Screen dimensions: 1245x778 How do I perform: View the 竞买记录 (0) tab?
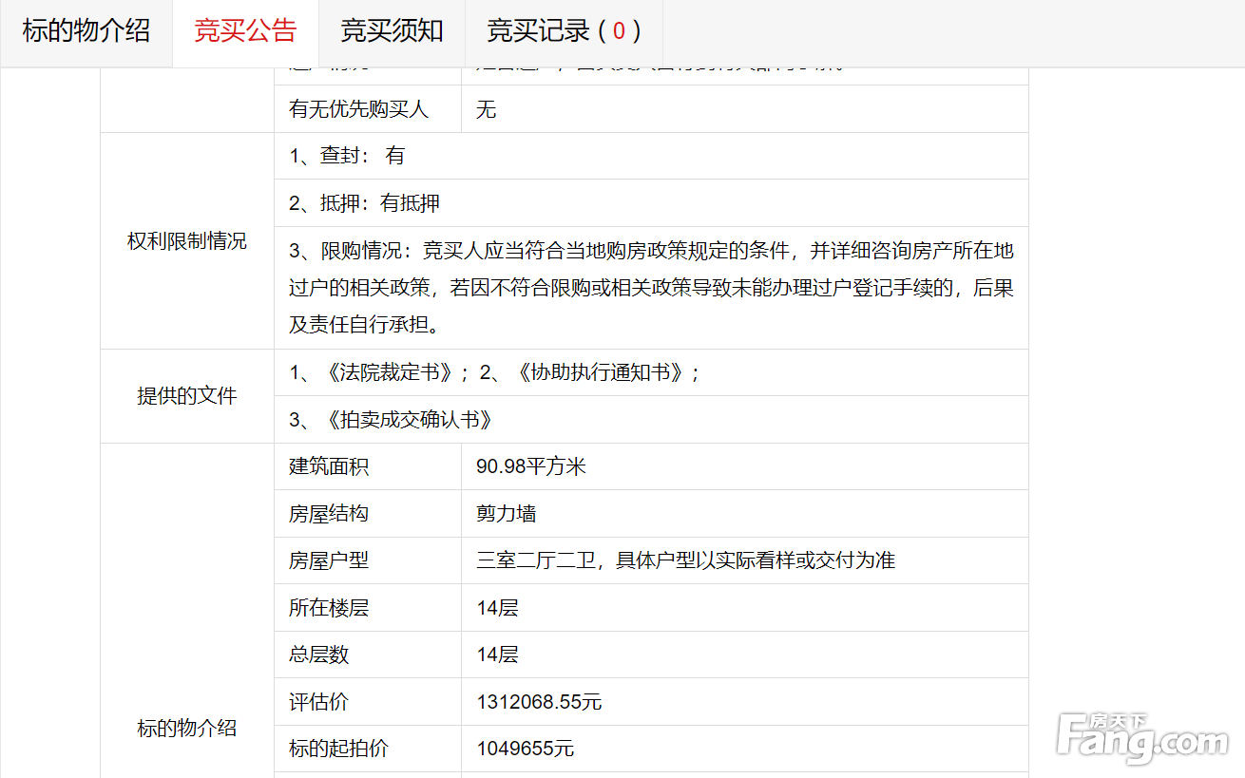[x=564, y=31]
